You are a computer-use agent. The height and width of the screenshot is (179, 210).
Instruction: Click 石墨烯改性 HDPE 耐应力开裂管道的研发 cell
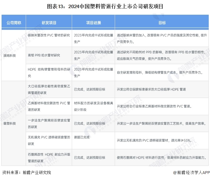49,158
